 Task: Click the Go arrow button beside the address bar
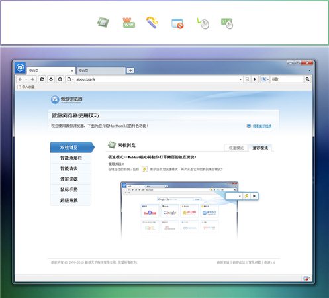255,79
